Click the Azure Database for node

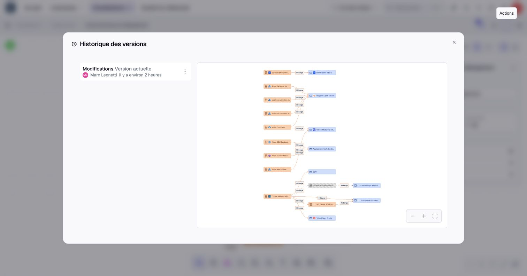277,86
